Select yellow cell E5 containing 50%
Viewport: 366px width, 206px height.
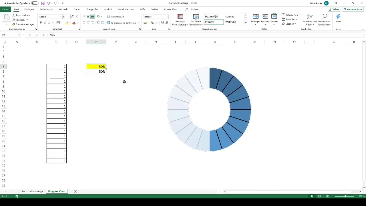point(96,66)
